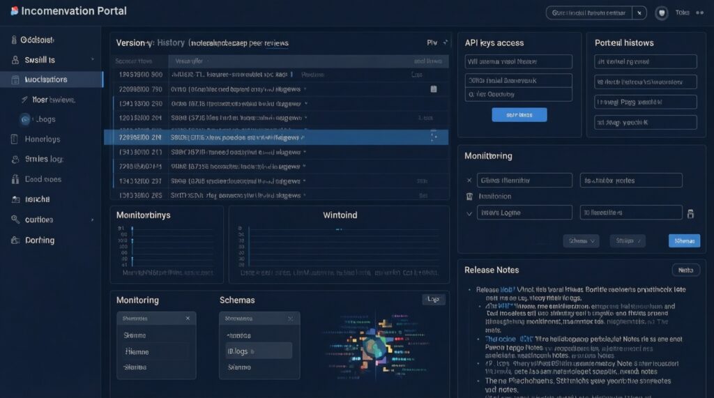Click the blue button under API keys access

[x=519, y=115]
